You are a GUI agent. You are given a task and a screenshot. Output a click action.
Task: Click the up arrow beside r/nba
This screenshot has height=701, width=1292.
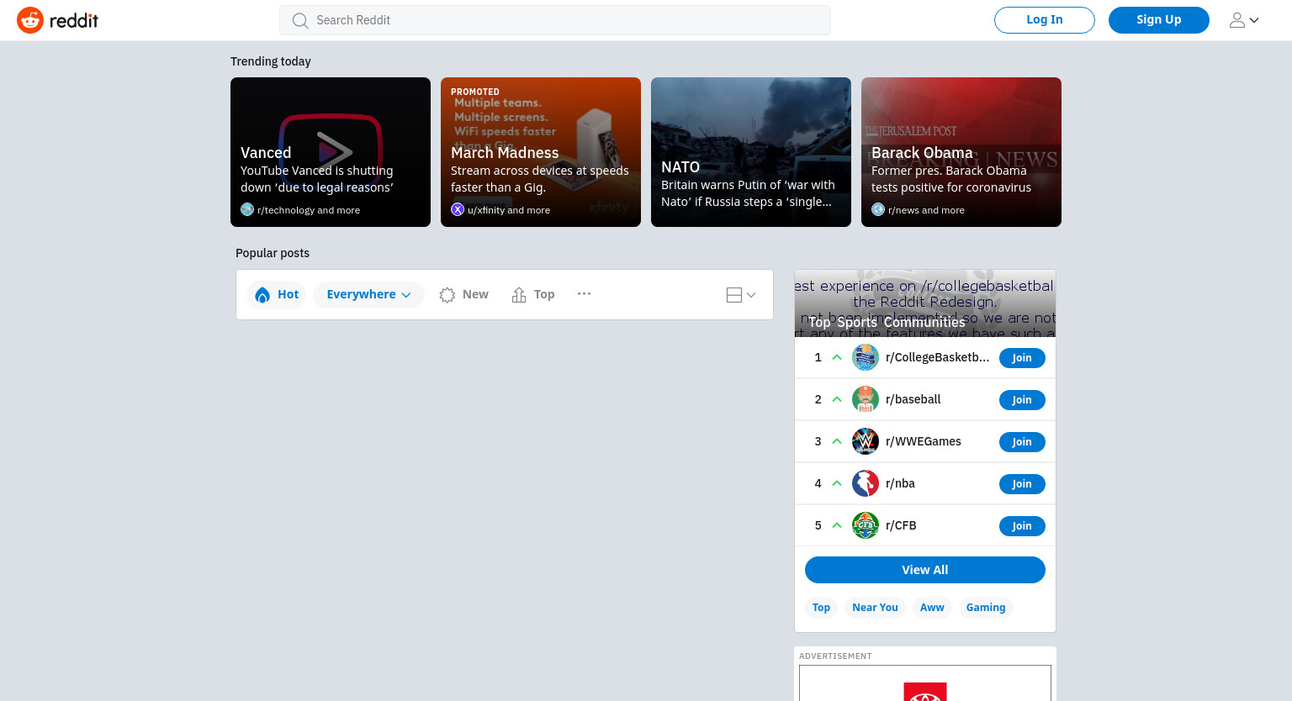pos(837,483)
